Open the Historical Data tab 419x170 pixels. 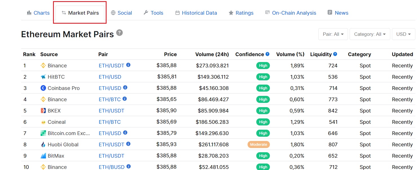click(x=196, y=13)
